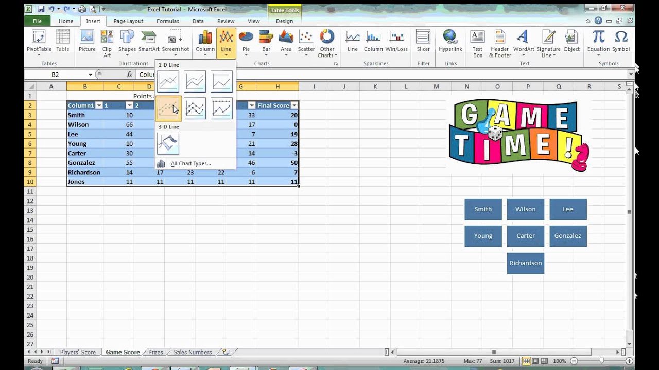Screen dimensions: 659x370
Task: Open the WordArt gallery
Action: point(524,43)
